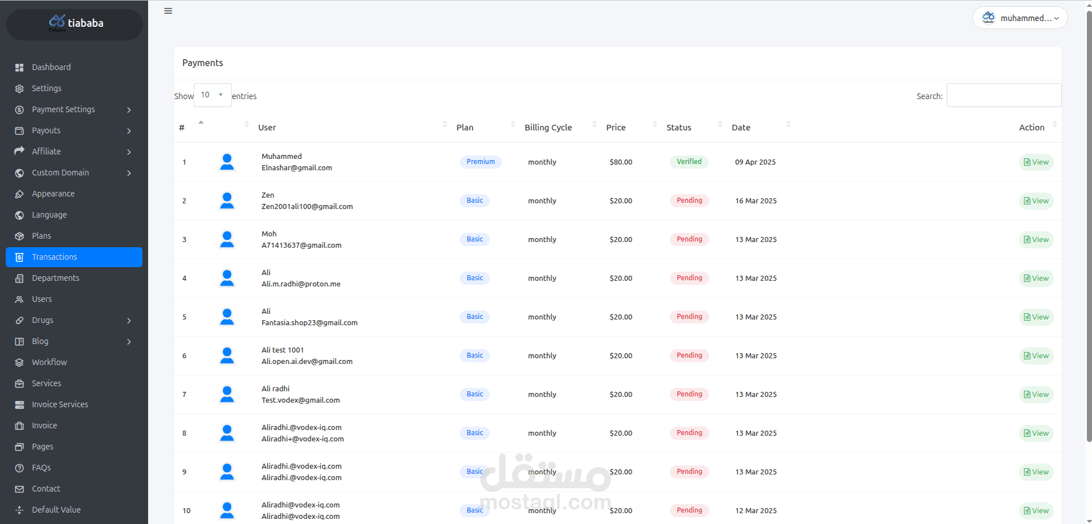Click the Contact envelope icon
The height and width of the screenshot is (524, 1092).
point(19,489)
